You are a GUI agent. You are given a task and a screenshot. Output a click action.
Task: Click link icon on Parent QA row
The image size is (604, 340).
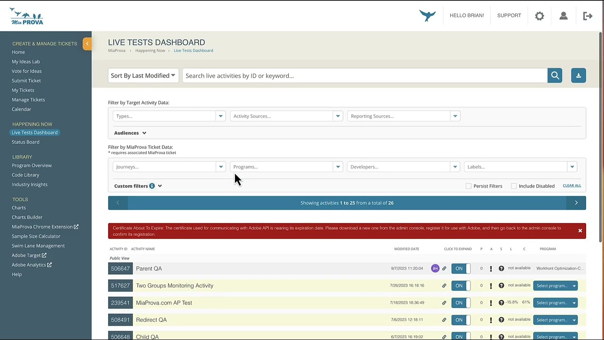[x=444, y=268]
